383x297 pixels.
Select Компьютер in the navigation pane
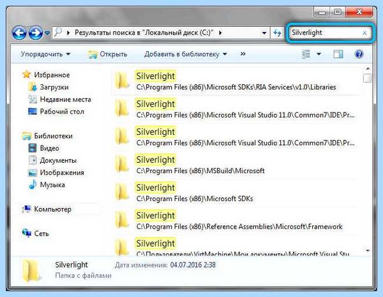53,209
